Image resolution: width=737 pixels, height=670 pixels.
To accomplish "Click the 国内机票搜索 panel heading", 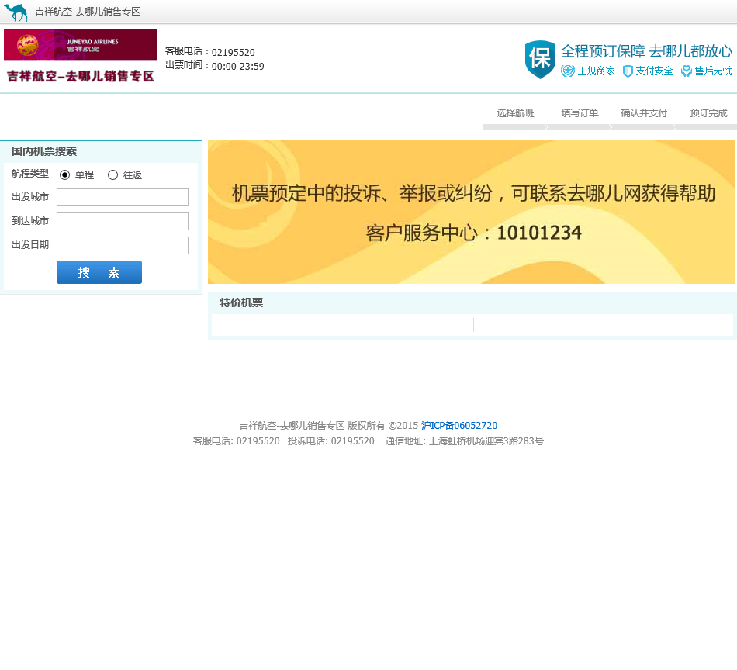I will 43,151.
